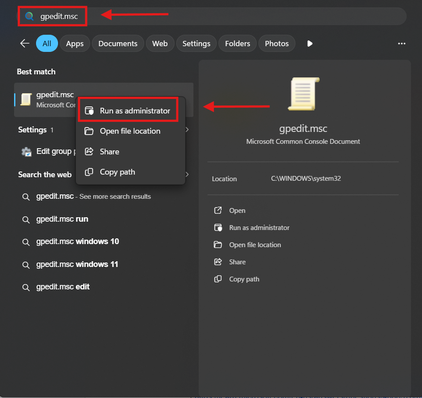Click share icon in details pane actions
The height and width of the screenshot is (398, 422).
click(x=218, y=262)
